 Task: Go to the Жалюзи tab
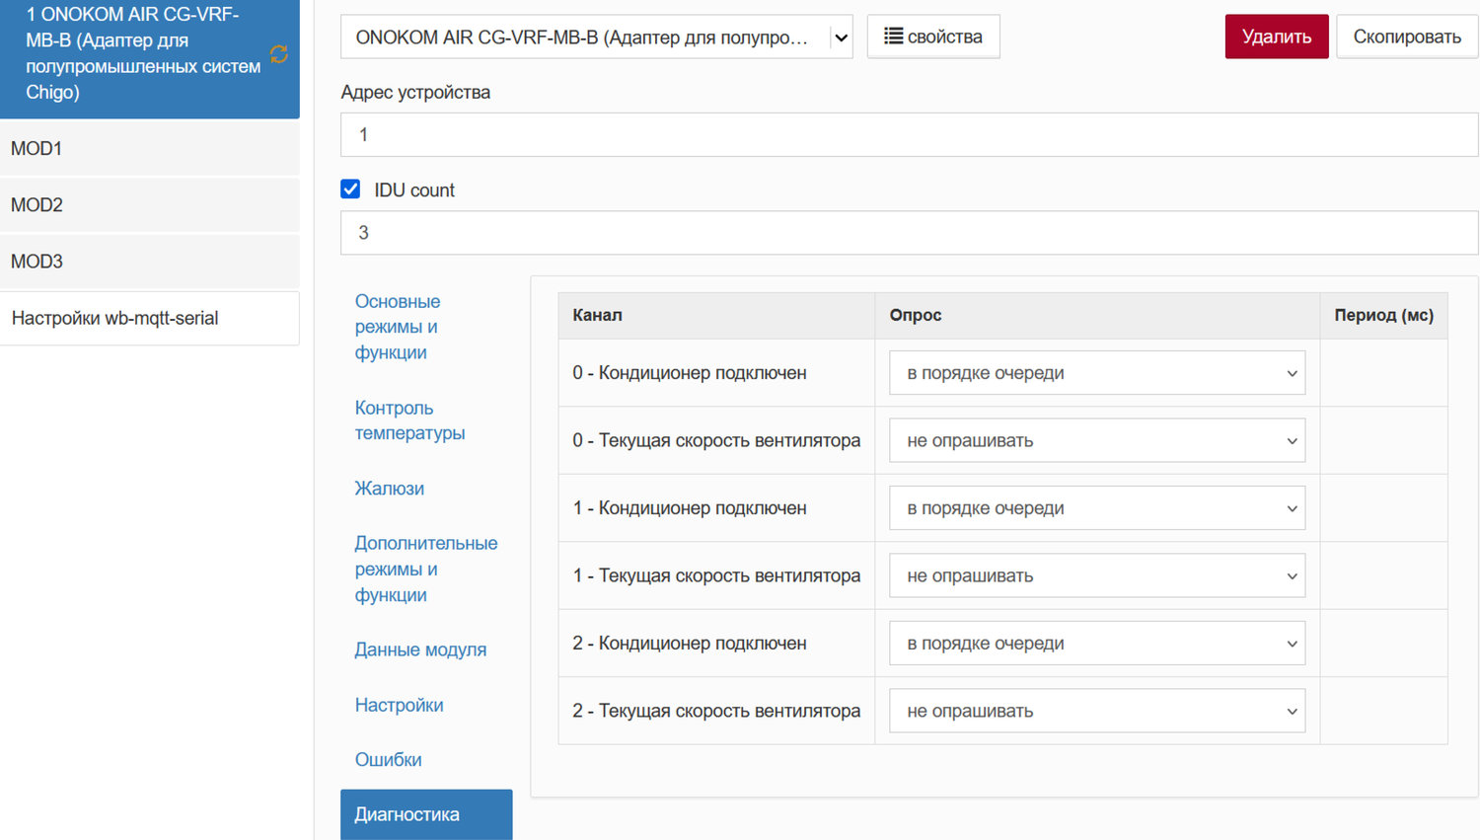pyautogui.click(x=390, y=489)
